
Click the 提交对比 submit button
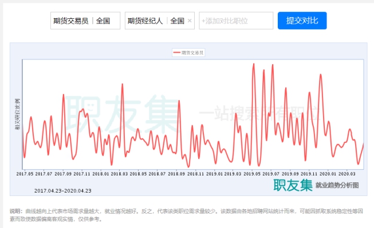302,21
